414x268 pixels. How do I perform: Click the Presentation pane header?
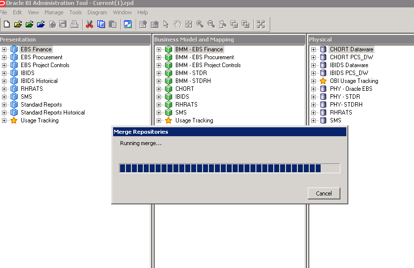point(75,39)
